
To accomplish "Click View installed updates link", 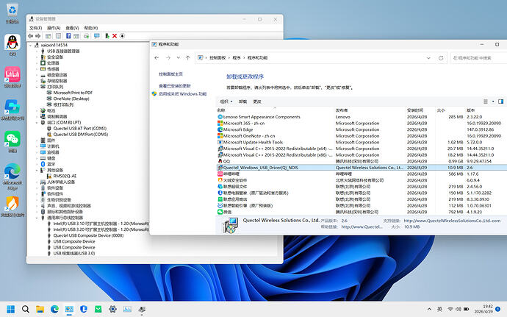I will pyautogui.click(x=175, y=86).
